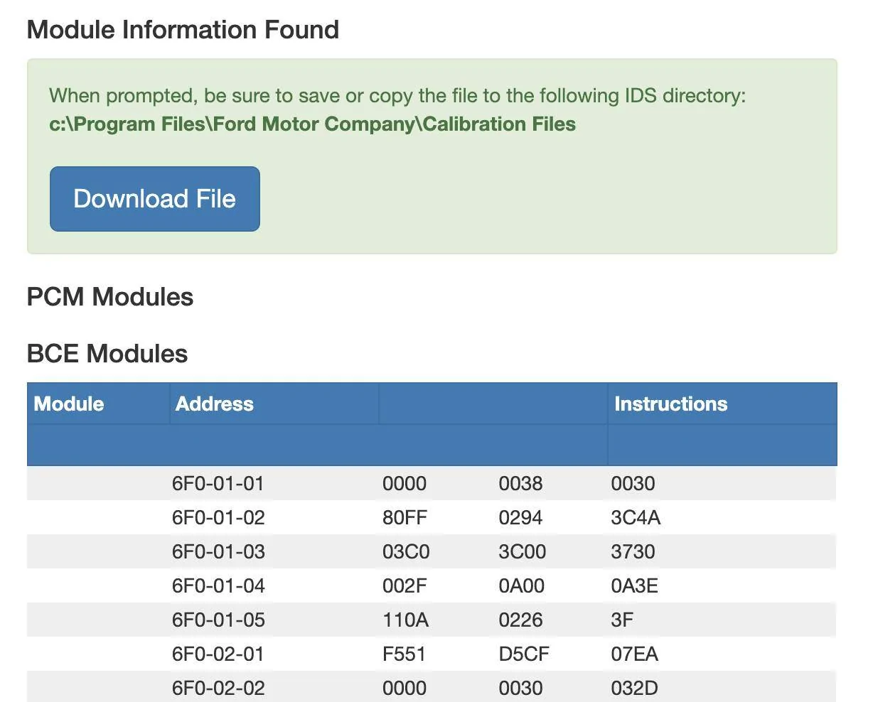Click the Download File button
The height and width of the screenshot is (702, 873).
154,199
